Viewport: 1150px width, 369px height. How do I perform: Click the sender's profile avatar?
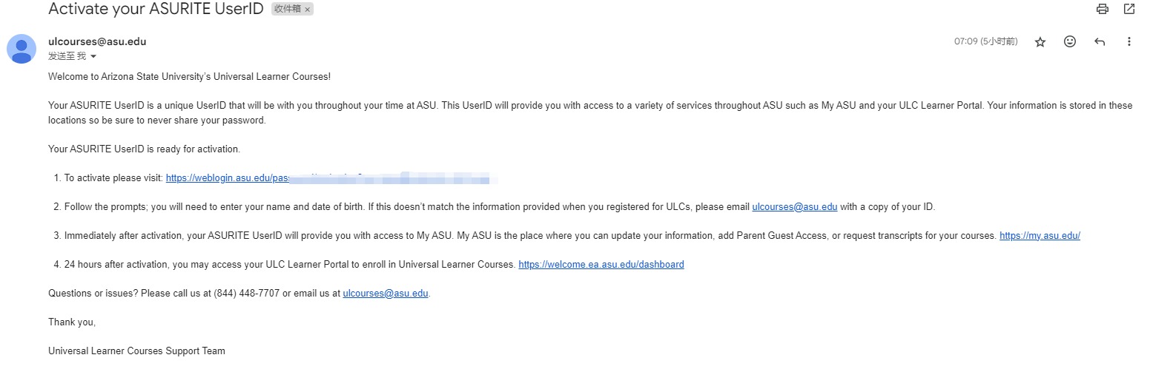pyautogui.click(x=22, y=48)
